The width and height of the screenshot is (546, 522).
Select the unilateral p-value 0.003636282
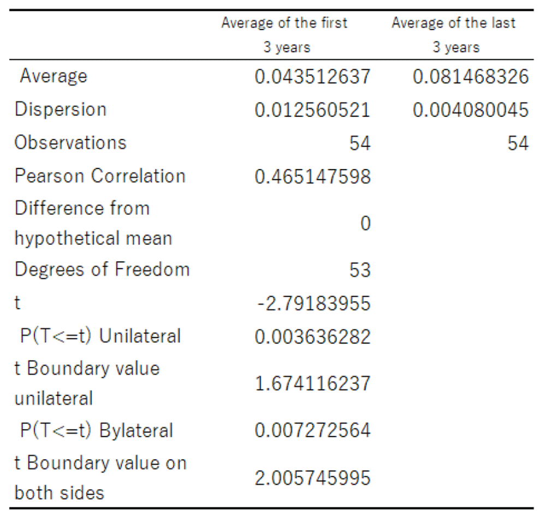pyautogui.click(x=312, y=337)
